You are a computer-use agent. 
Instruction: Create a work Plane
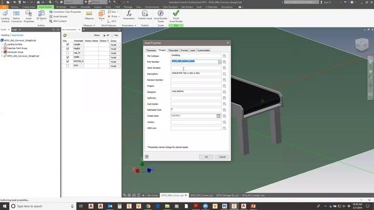pyautogui.click(x=102, y=15)
